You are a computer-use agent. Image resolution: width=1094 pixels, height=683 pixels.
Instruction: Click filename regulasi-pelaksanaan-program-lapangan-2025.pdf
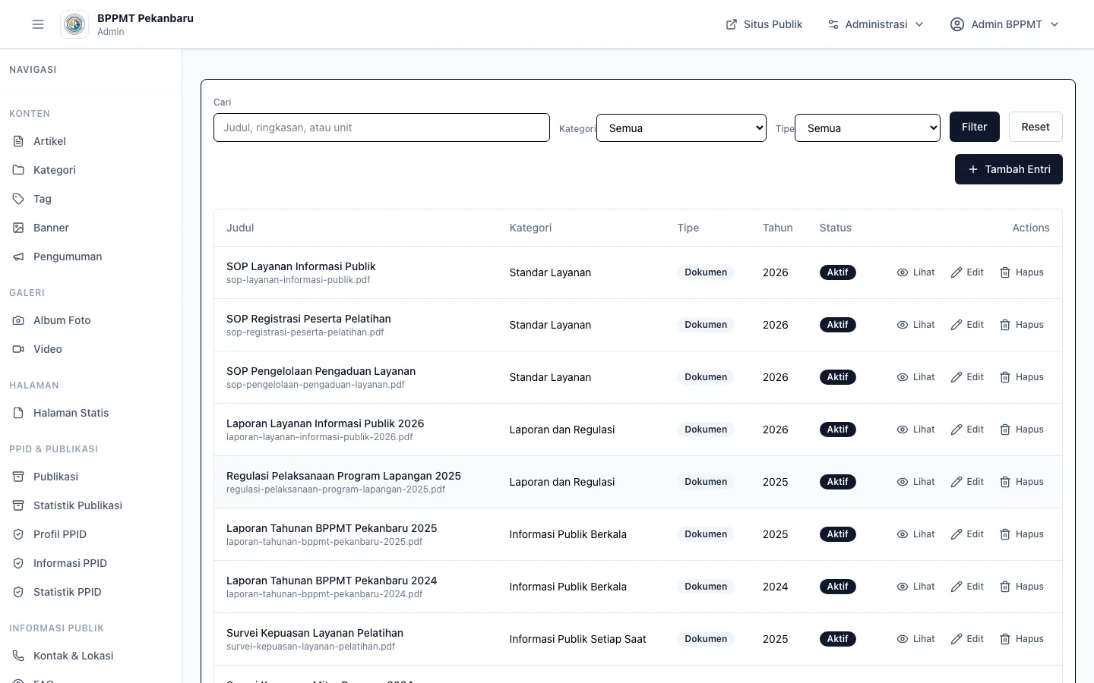(336, 489)
